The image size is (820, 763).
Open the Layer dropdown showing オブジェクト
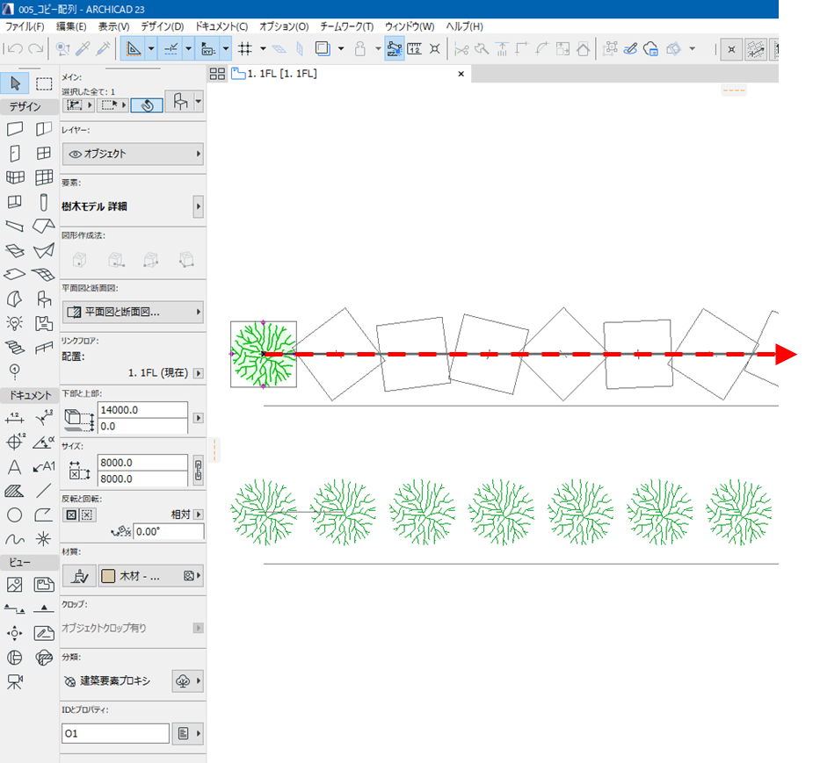(x=133, y=155)
